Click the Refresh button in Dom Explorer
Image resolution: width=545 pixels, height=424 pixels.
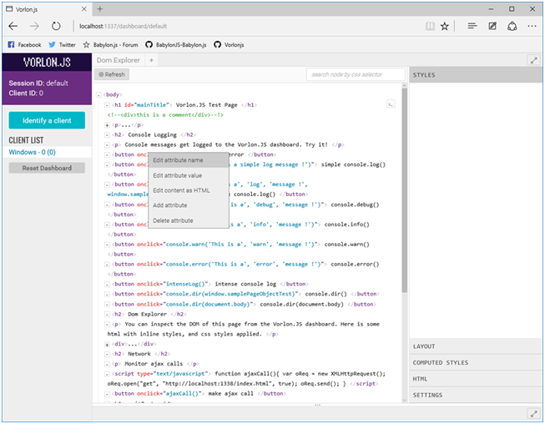[x=112, y=74]
